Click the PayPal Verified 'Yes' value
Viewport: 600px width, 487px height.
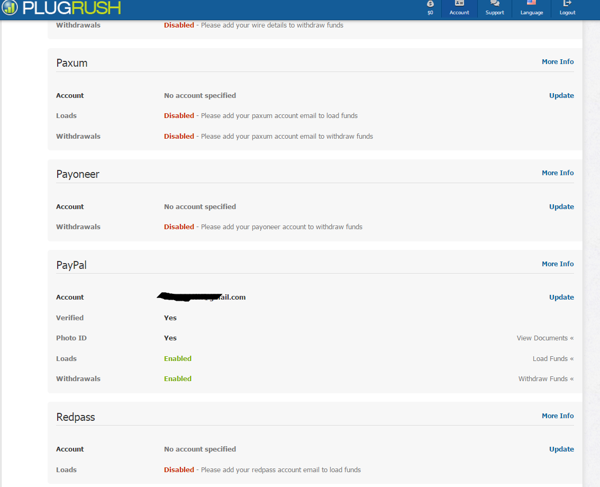[x=170, y=318]
